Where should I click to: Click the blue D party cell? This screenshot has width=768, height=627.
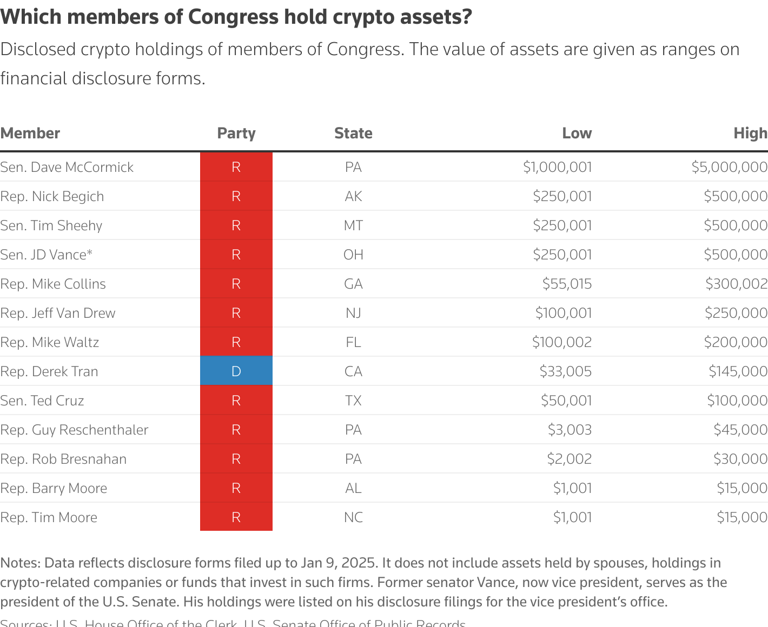236,371
